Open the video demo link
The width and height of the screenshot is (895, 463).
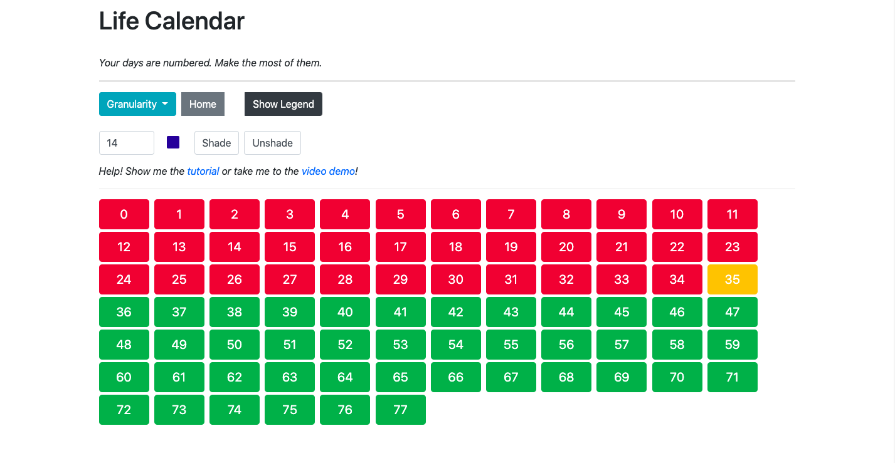pyautogui.click(x=328, y=171)
